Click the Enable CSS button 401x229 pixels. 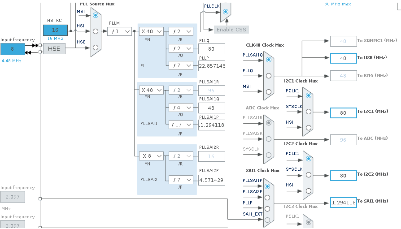(x=231, y=30)
